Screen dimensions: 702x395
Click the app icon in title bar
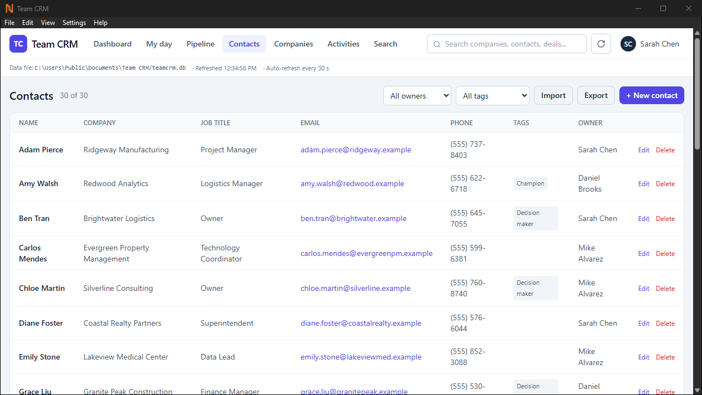click(9, 8)
